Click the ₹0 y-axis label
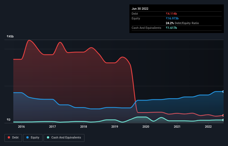Image resolution: width=228 pixels, height=146 pixels. [x=9, y=120]
